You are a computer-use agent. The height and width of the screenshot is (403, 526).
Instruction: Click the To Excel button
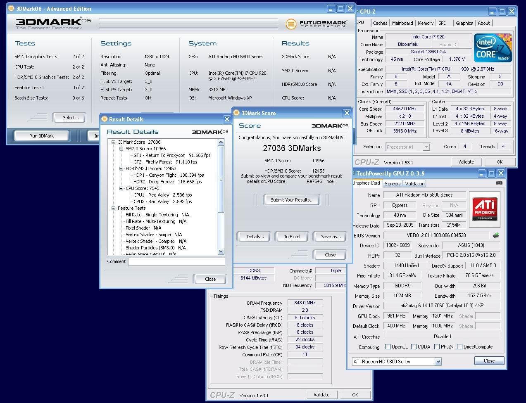pos(292,237)
